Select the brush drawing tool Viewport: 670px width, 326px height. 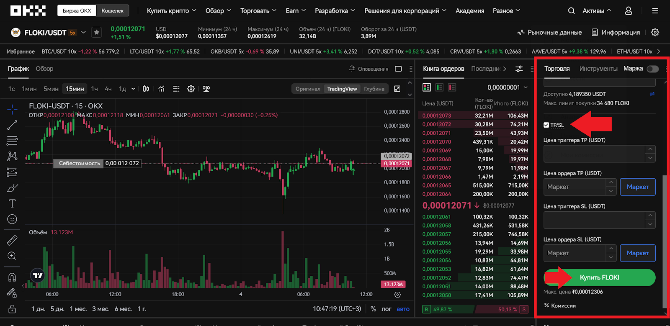click(x=12, y=188)
